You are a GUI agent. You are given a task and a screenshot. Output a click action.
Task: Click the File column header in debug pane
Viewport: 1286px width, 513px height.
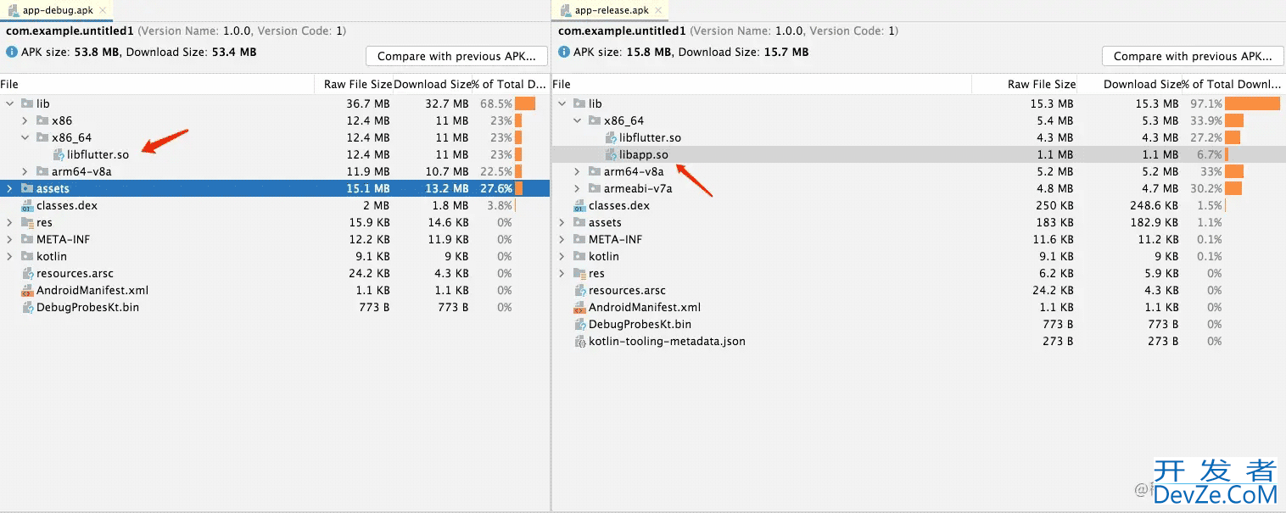pyautogui.click(x=157, y=84)
